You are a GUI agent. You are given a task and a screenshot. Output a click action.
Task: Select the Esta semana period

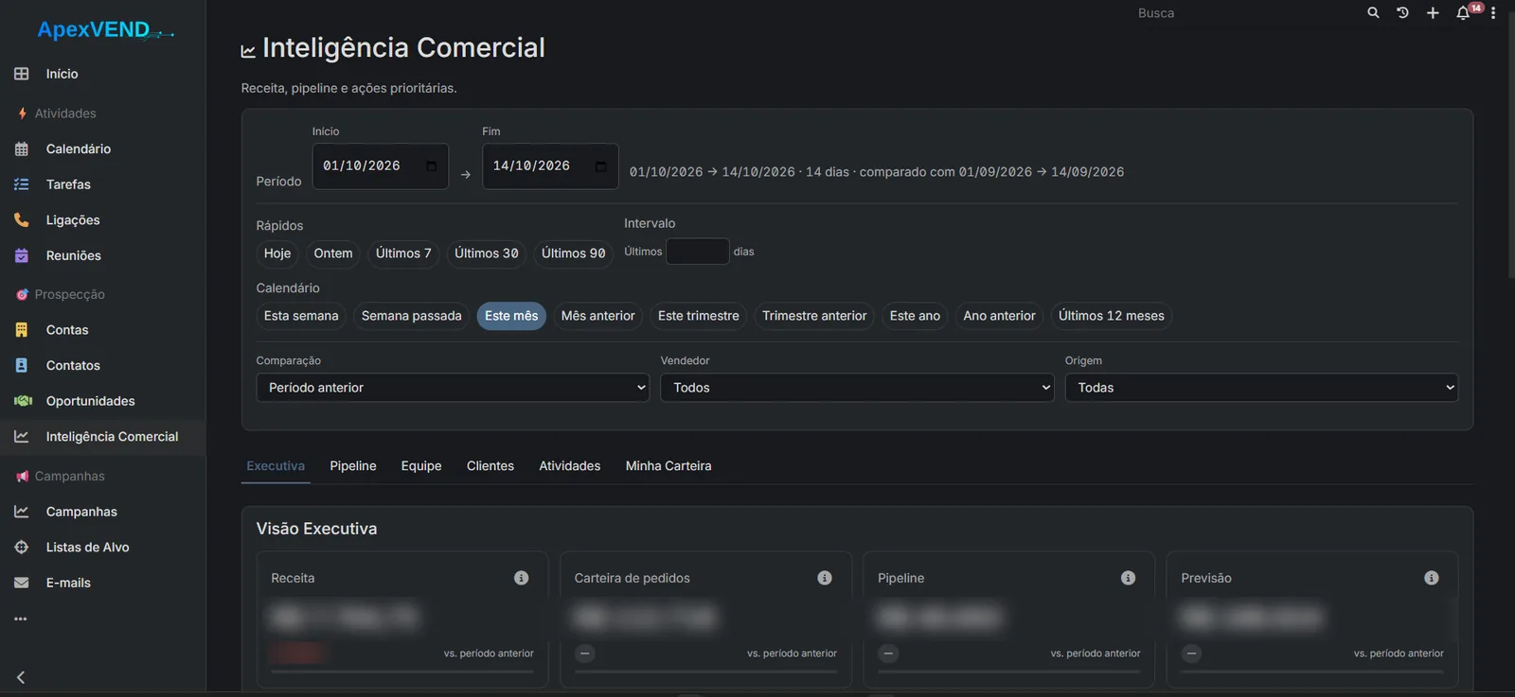301,316
